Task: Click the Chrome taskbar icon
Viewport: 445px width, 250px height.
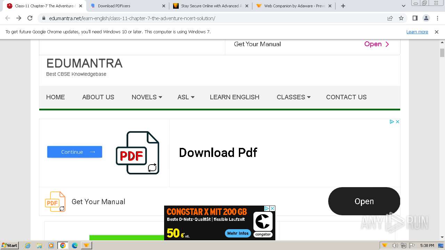Action: [63, 245]
